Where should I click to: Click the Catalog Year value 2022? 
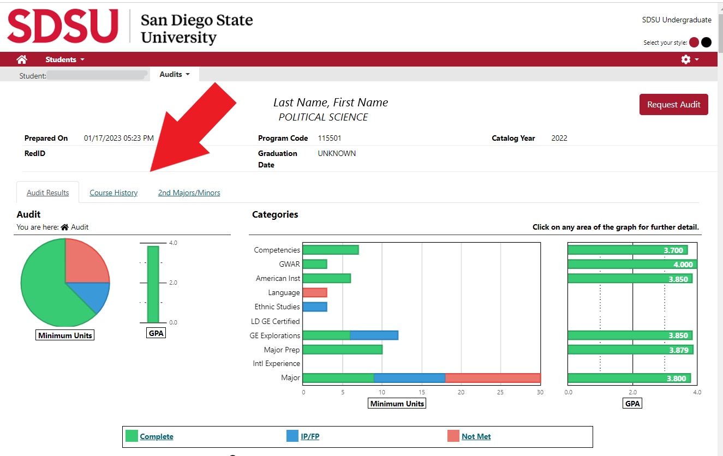[559, 138]
